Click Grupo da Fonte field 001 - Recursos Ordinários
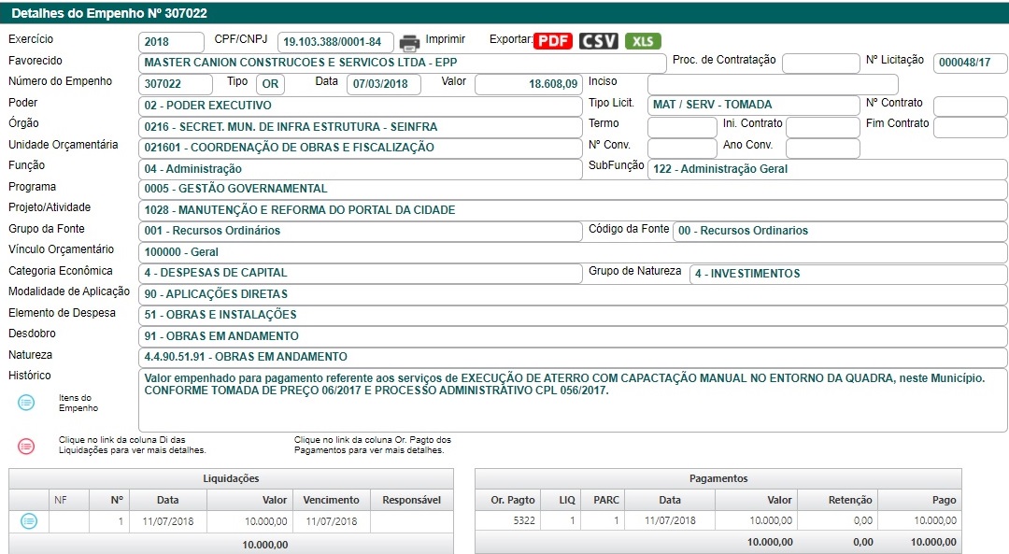Screen dimensions: 1009x554 [x=361, y=231]
